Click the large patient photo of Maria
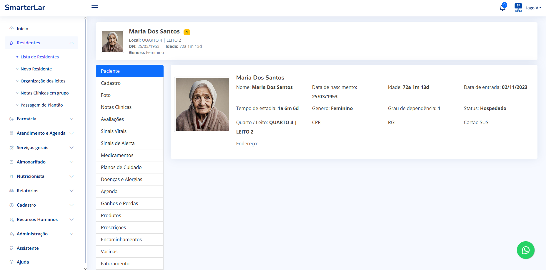 [202, 104]
